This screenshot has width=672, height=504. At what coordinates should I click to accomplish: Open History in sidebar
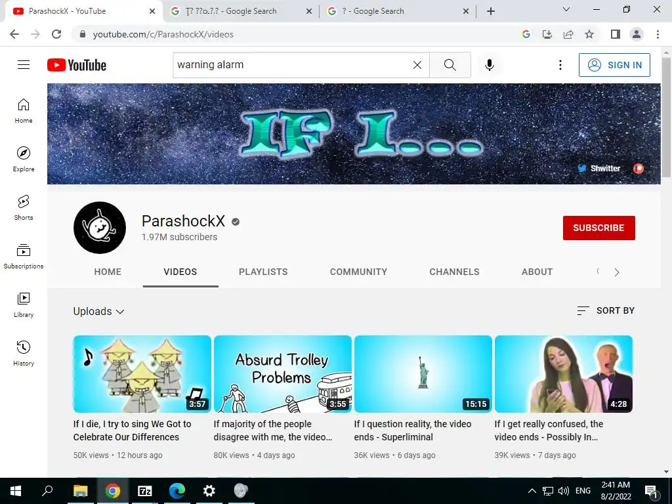[x=24, y=353]
